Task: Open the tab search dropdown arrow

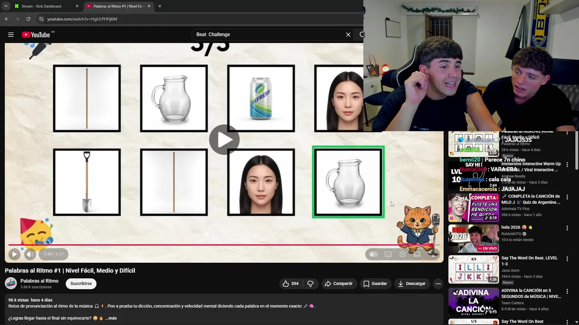Action: click(x=6, y=6)
